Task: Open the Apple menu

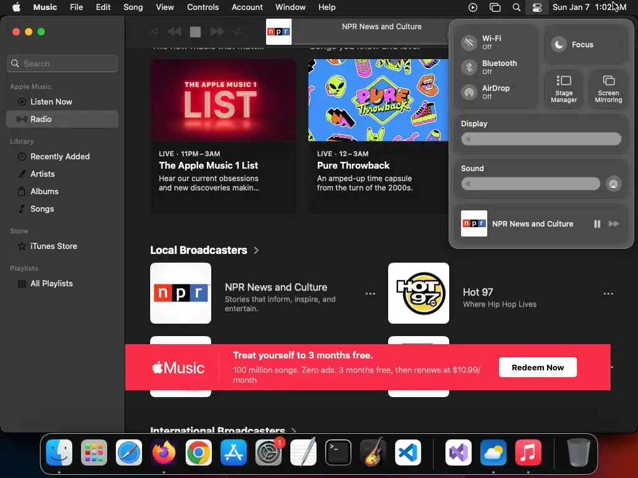Action: point(16,7)
